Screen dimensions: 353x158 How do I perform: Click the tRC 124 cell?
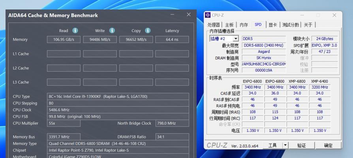point(275,118)
